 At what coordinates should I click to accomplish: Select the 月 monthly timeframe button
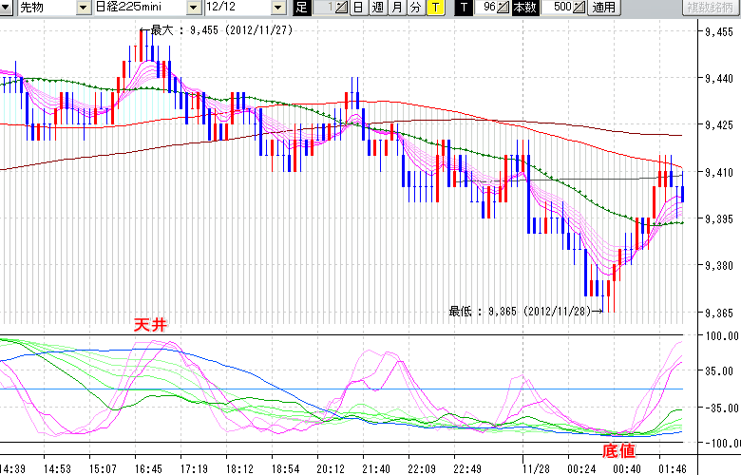(396, 9)
